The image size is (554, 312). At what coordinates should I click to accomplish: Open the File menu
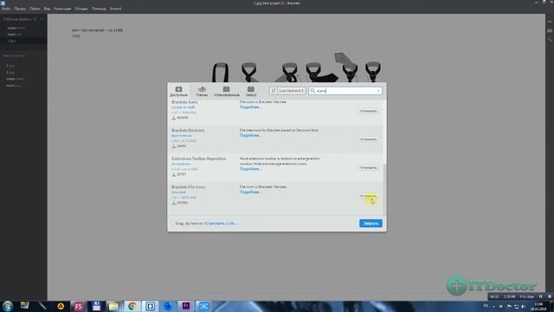pyautogui.click(x=6, y=9)
